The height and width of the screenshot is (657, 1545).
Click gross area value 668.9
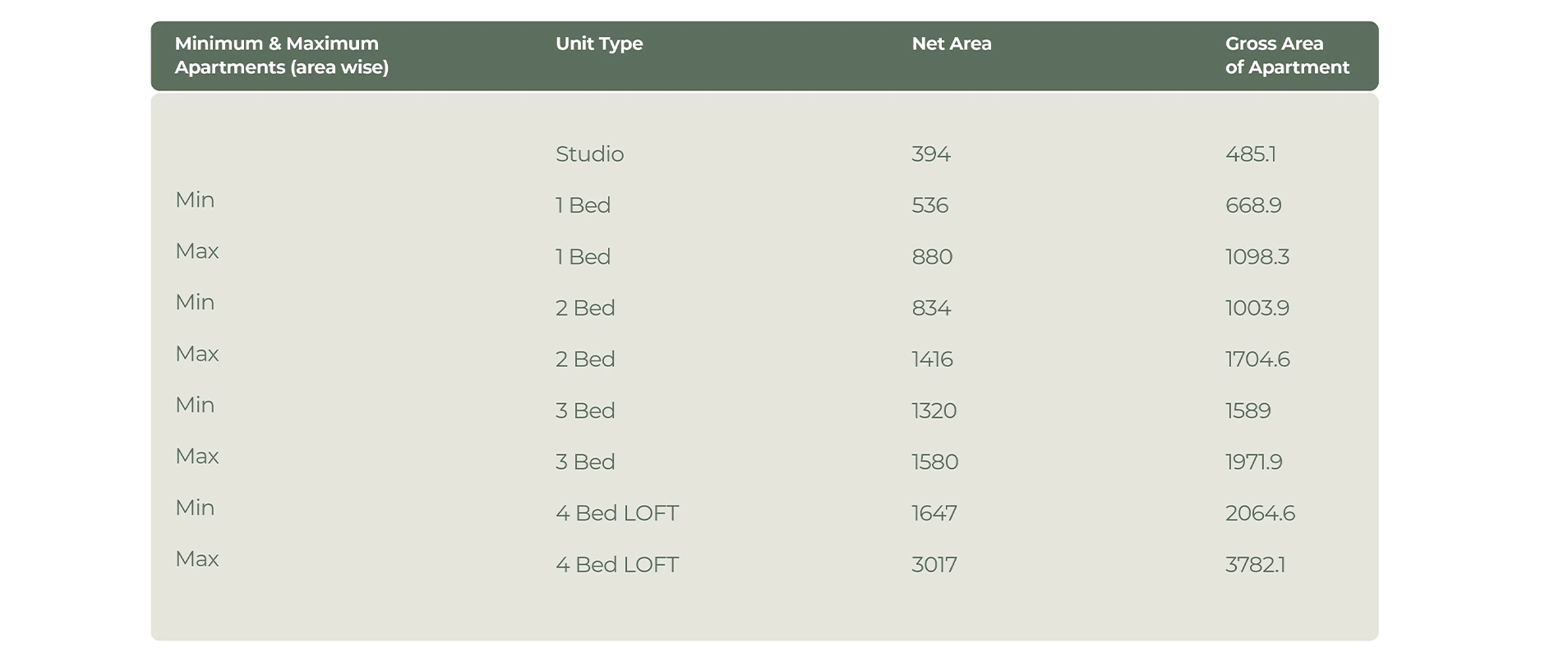coord(1253,205)
